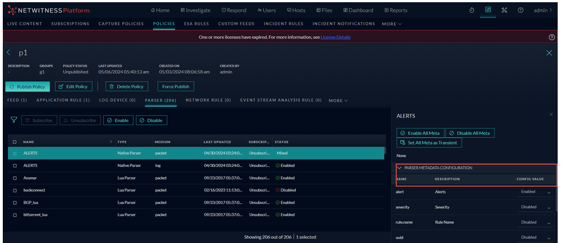Viewport: 561px width, 243px height.
Task: Click the Enabled status icon for bittorrent_lua
Action: click(x=277, y=215)
